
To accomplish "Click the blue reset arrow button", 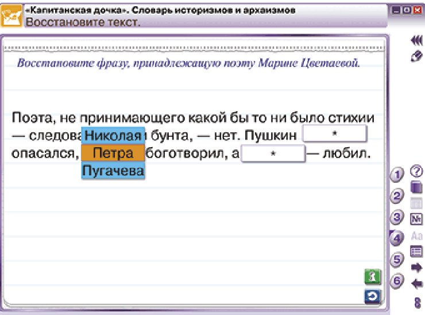I will tap(373, 296).
